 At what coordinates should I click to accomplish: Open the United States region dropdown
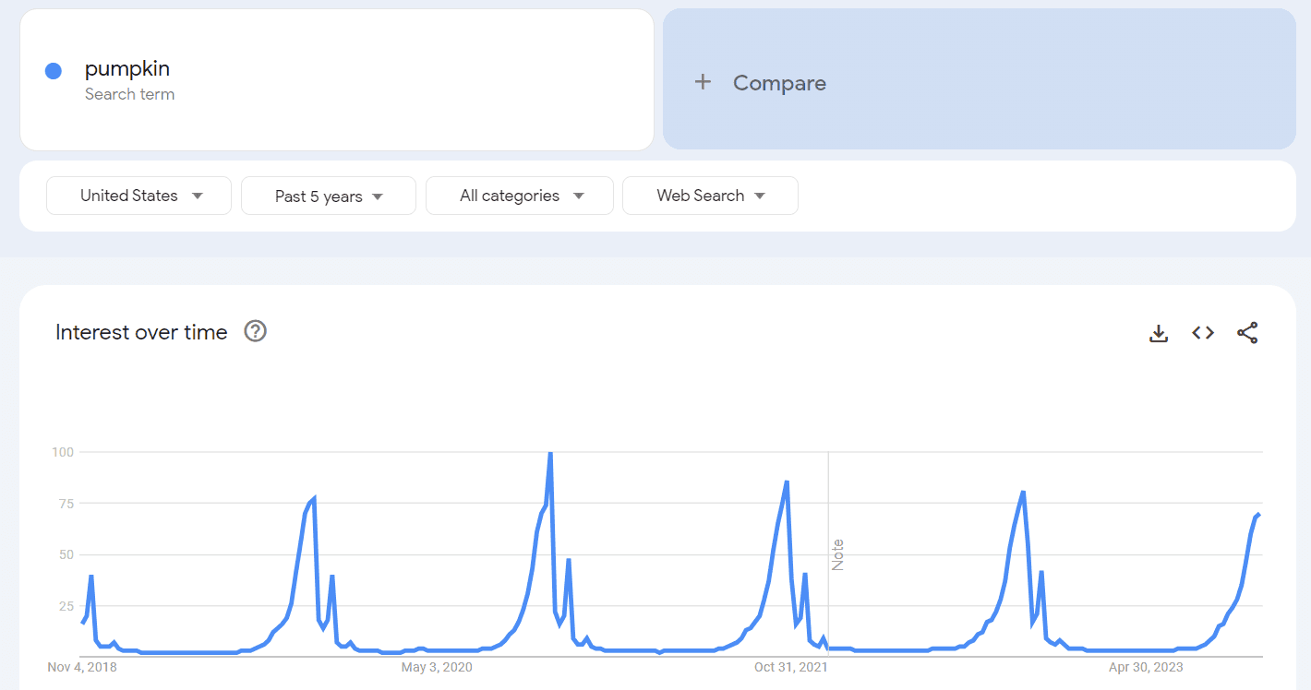coord(138,196)
